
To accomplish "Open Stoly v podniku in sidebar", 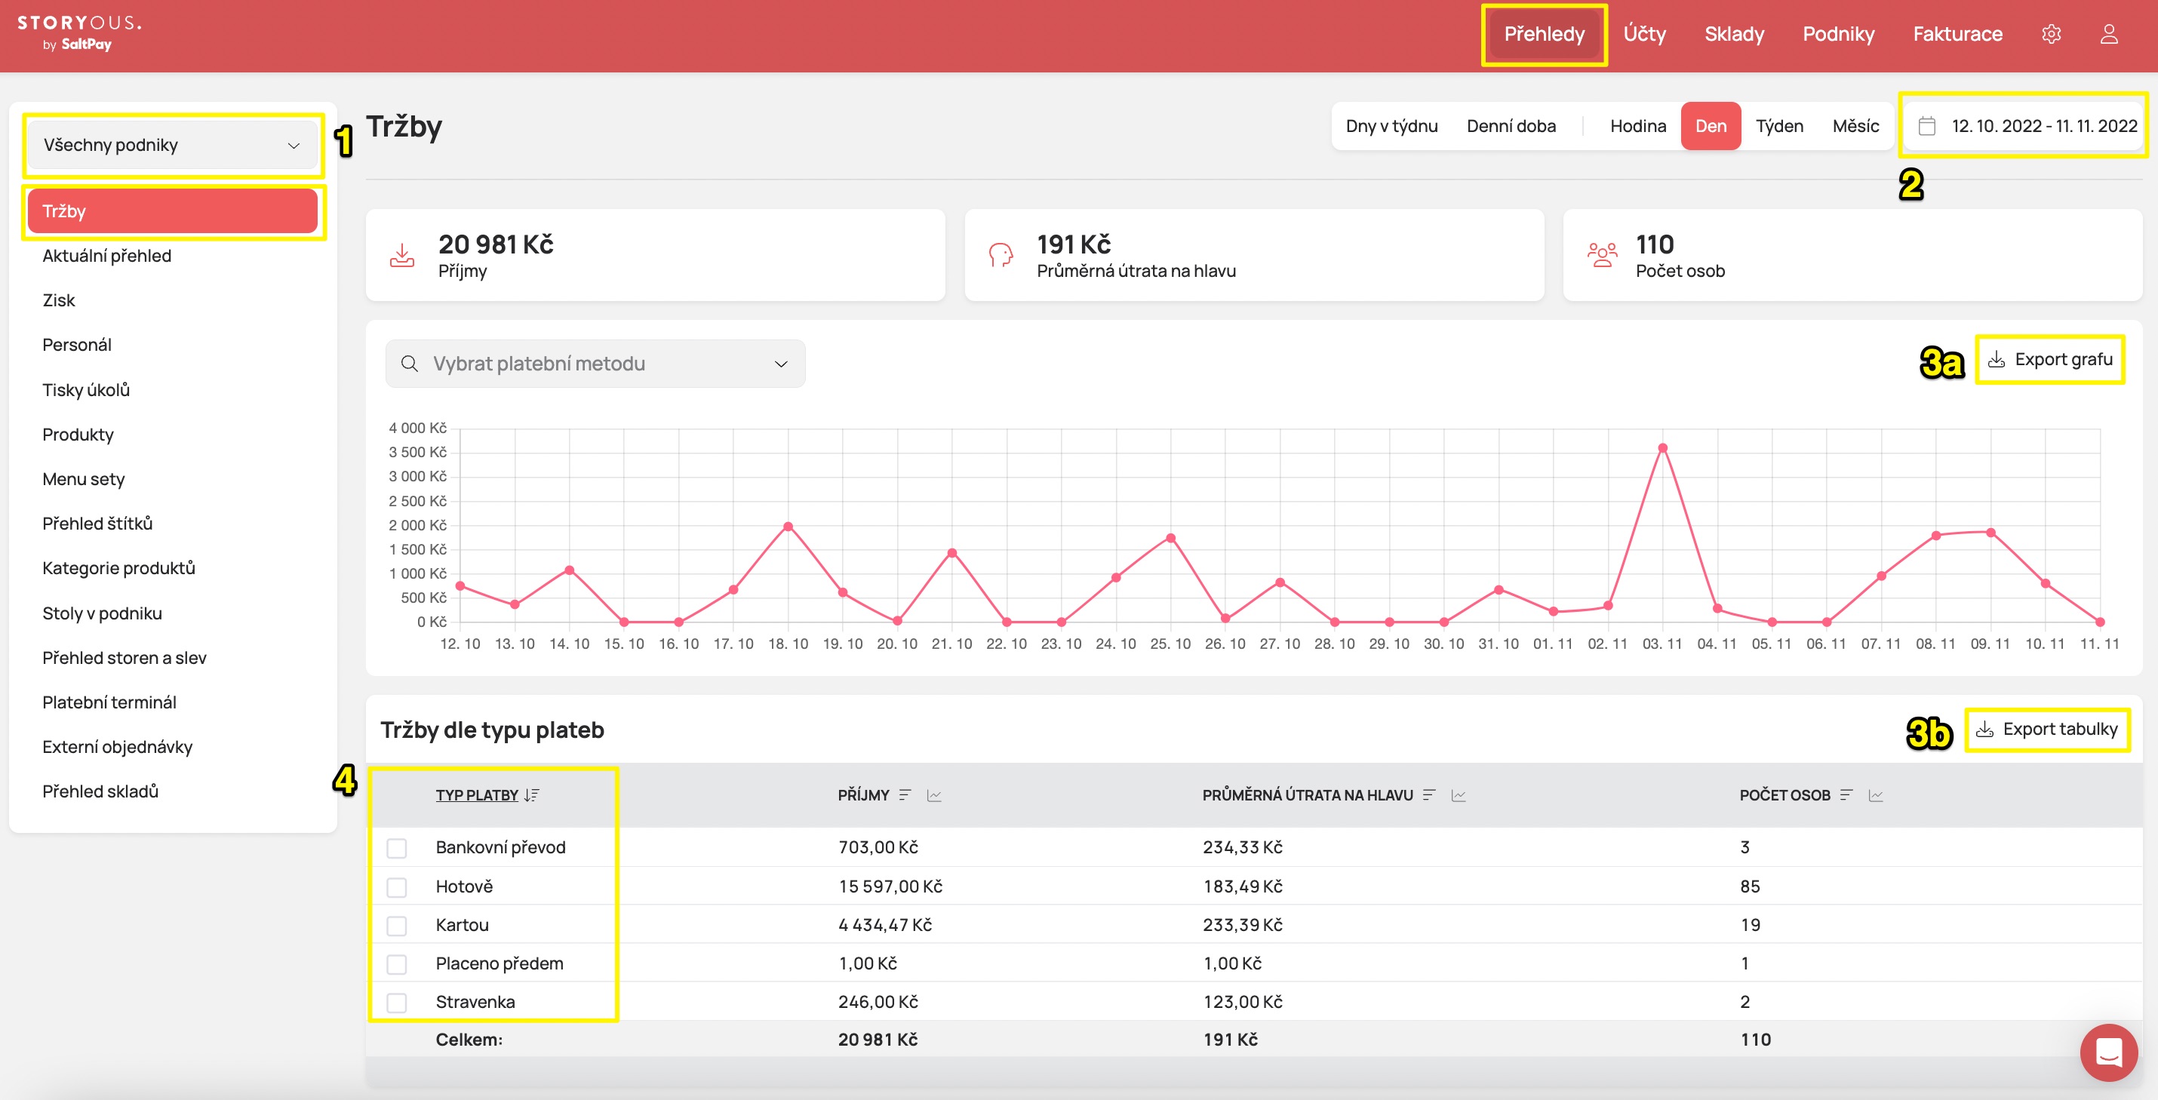I will point(102,613).
